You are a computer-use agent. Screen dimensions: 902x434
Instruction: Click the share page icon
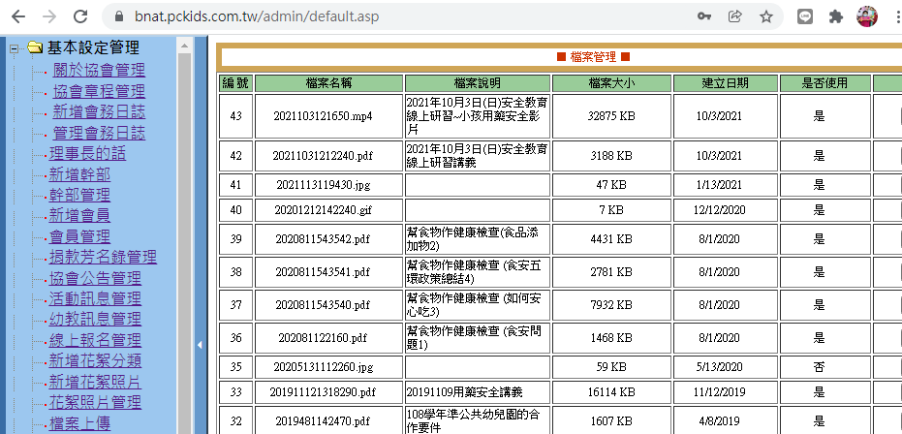[x=734, y=16]
